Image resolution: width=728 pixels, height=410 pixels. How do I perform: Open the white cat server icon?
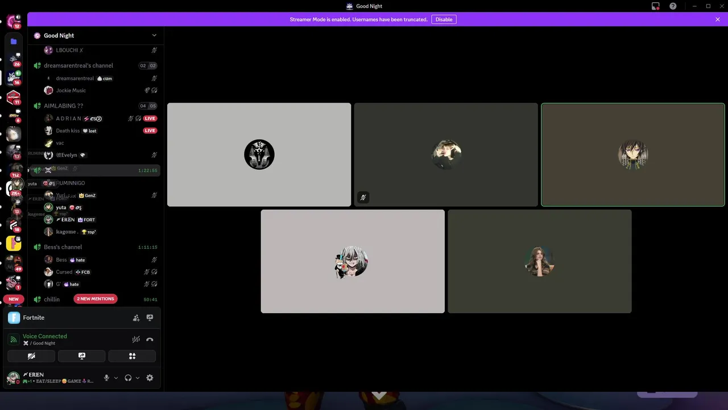14,134
